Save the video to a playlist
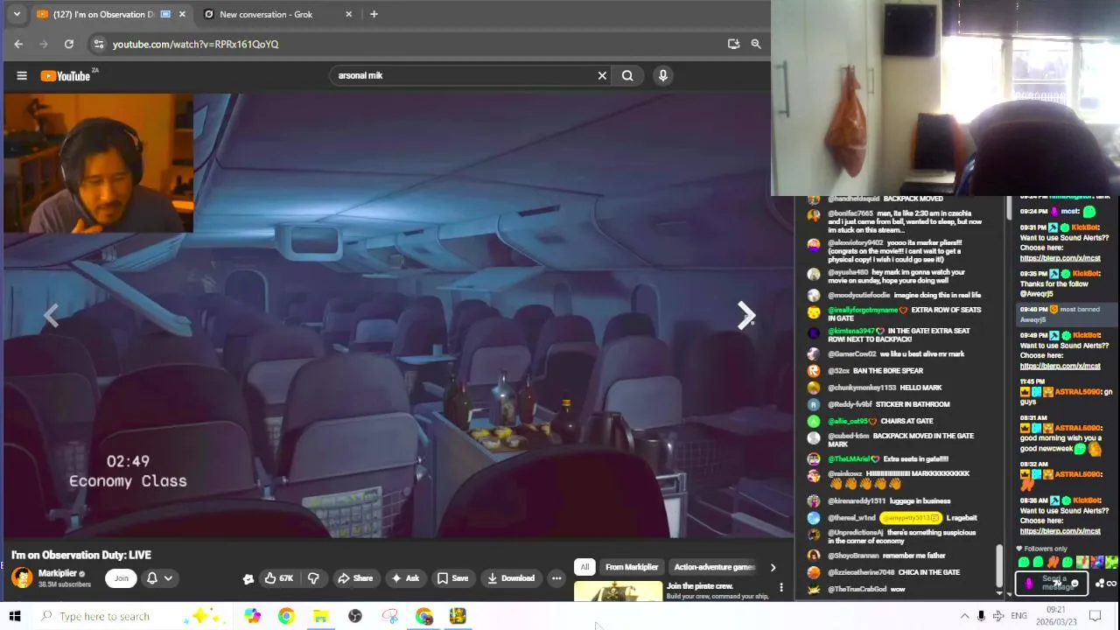1120x630 pixels. point(452,577)
